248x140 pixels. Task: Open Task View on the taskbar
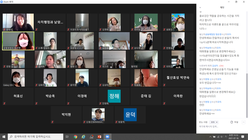(x=67, y=137)
